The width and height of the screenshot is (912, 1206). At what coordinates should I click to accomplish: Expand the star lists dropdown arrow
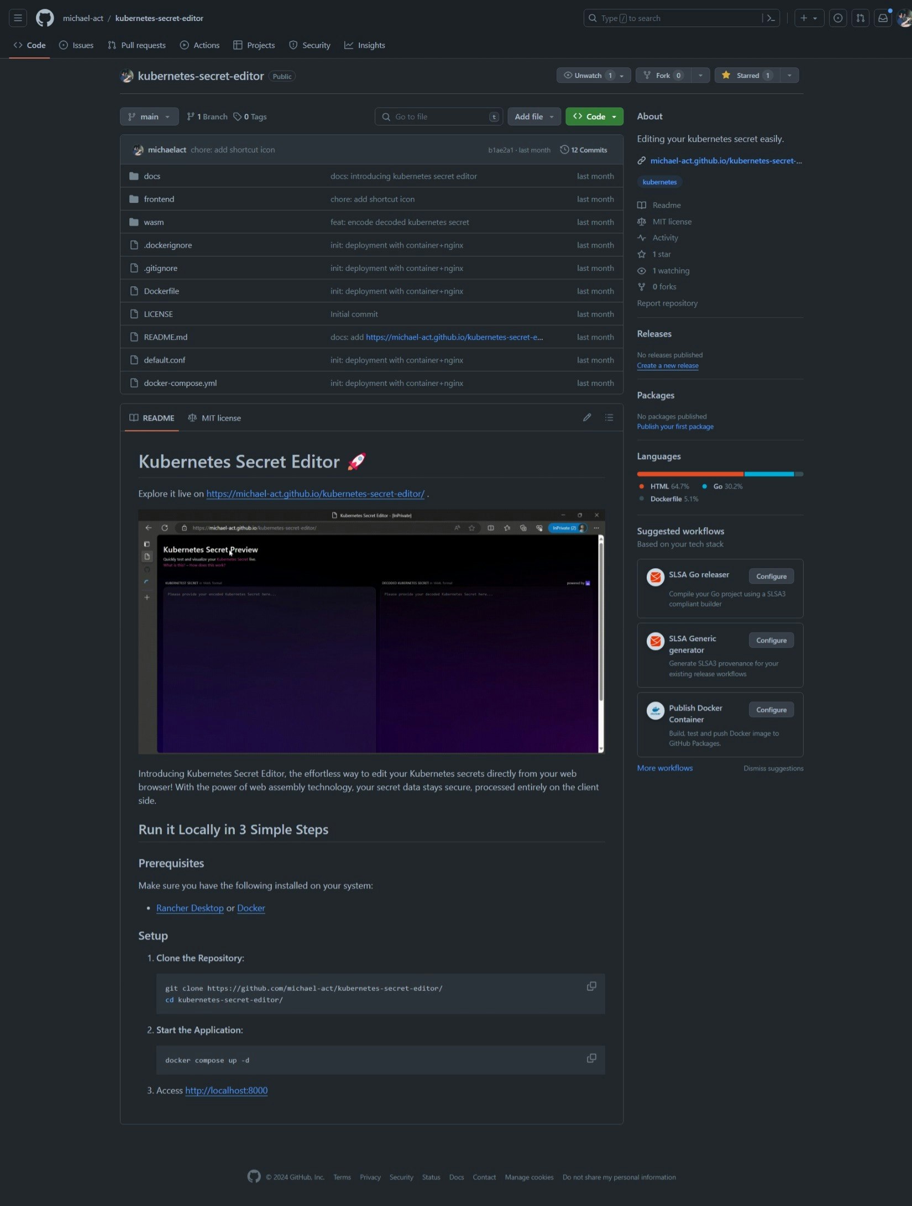click(789, 75)
